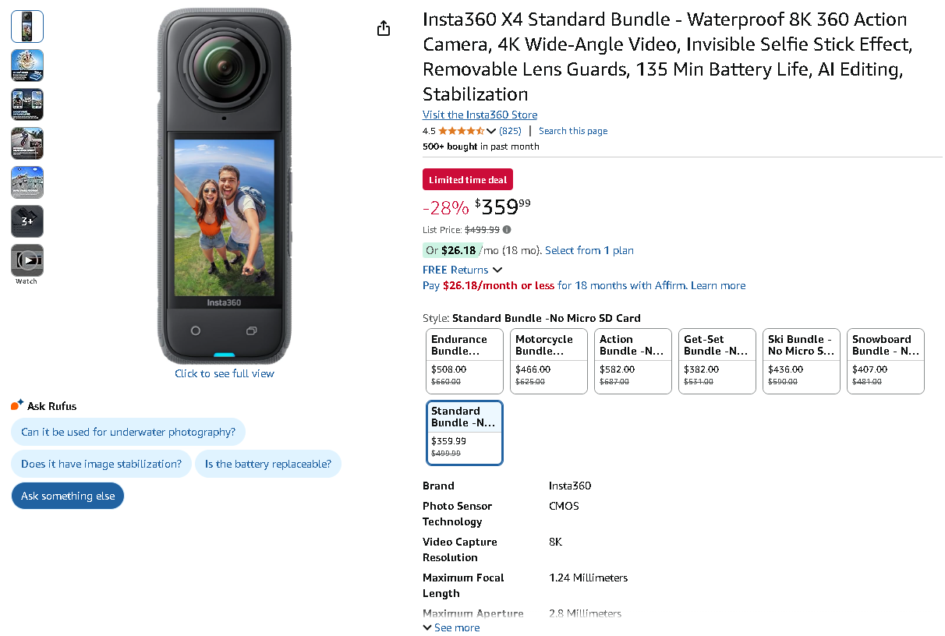Select the Endurance Bundle style option
The image size is (945, 636).
tap(465, 361)
